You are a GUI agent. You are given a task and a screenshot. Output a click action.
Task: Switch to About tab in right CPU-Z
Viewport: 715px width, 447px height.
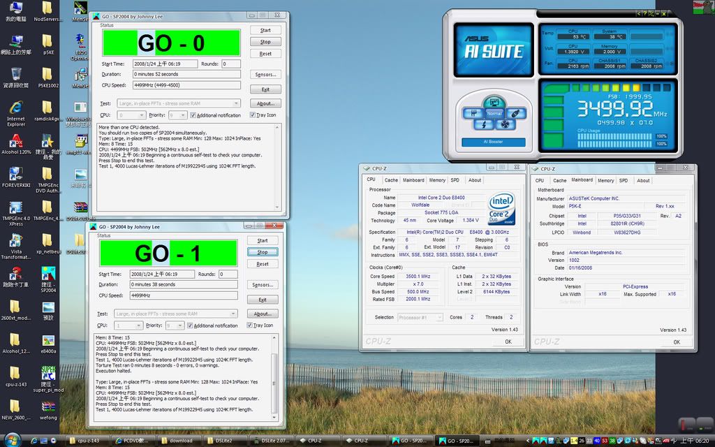point(643,181)
